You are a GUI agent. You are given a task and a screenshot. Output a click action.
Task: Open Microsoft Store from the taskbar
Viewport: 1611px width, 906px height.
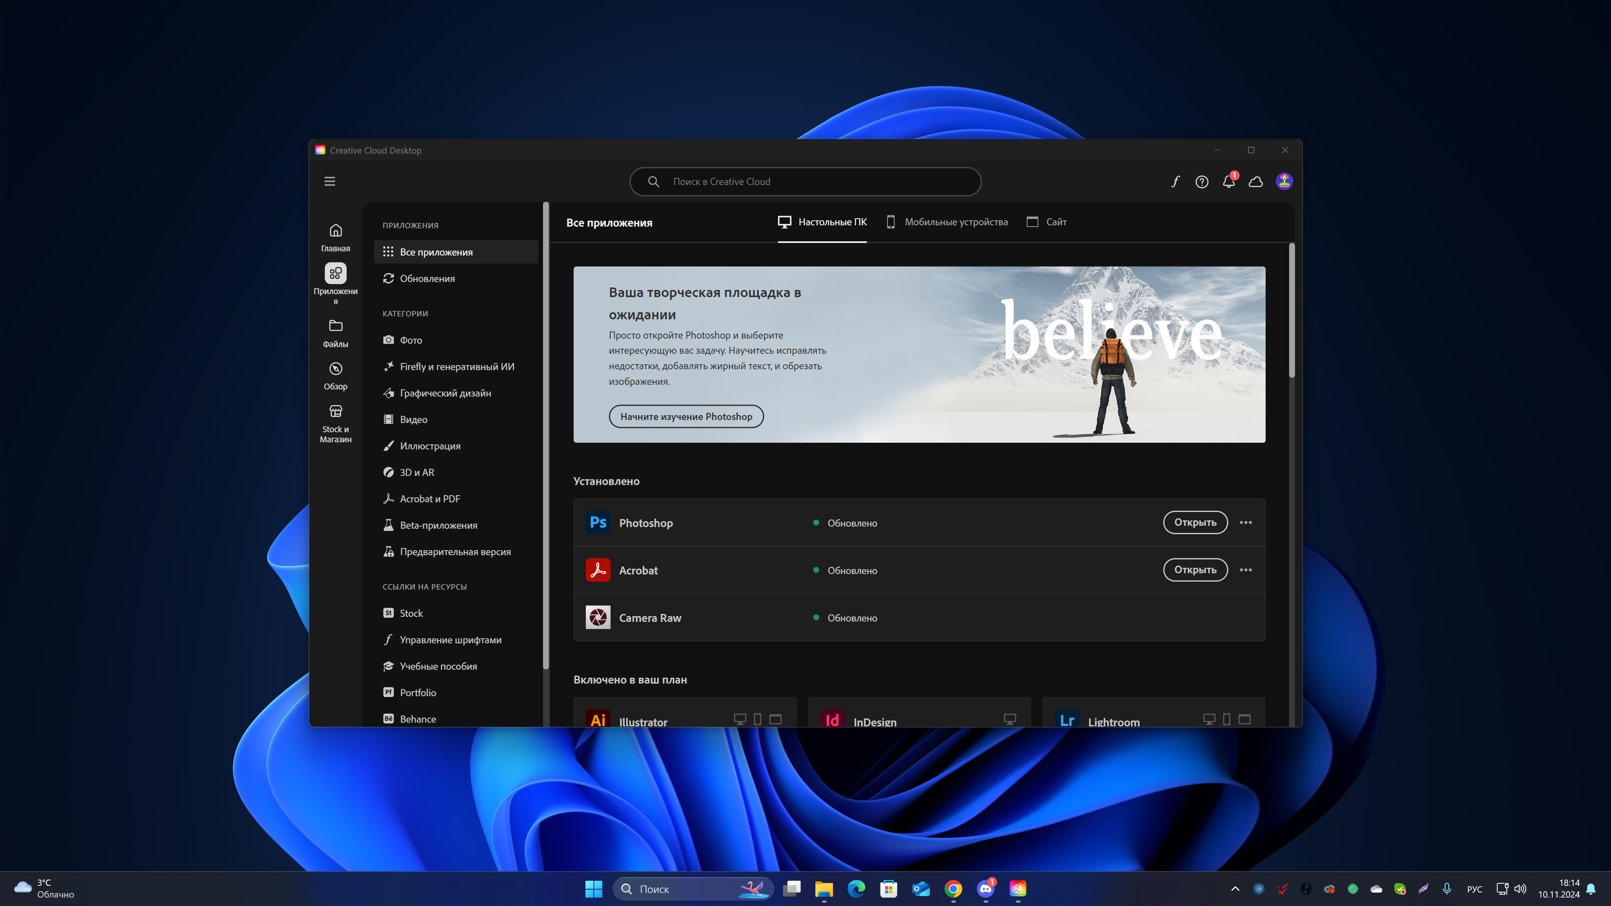click(x=889, y=888)
